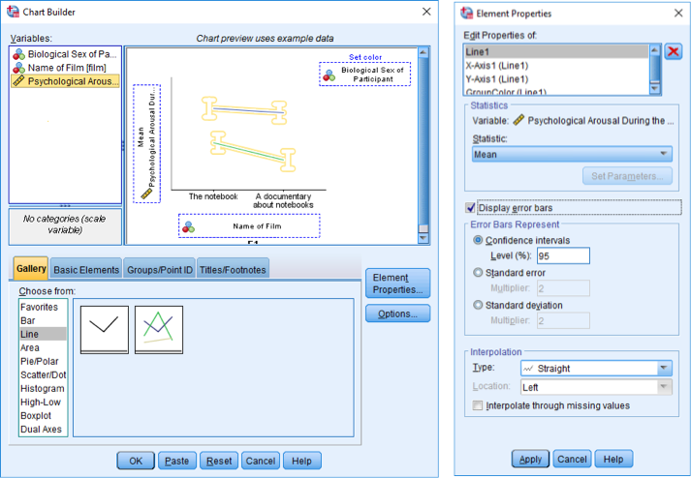The height and width of the screenshot is (478, 691).
Task: Choose Scatter/Dot from the gallery list
Action: tap(44, 374)
